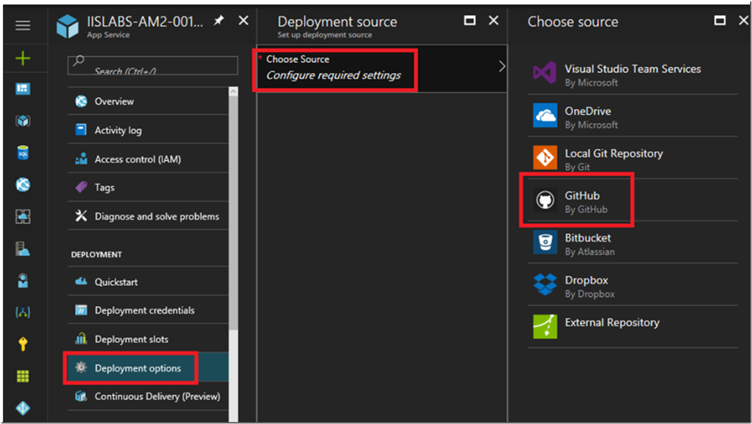This screenshot has width=752, height=424.
Task: Select OneDrive as the source
Action: click(632, 116)
